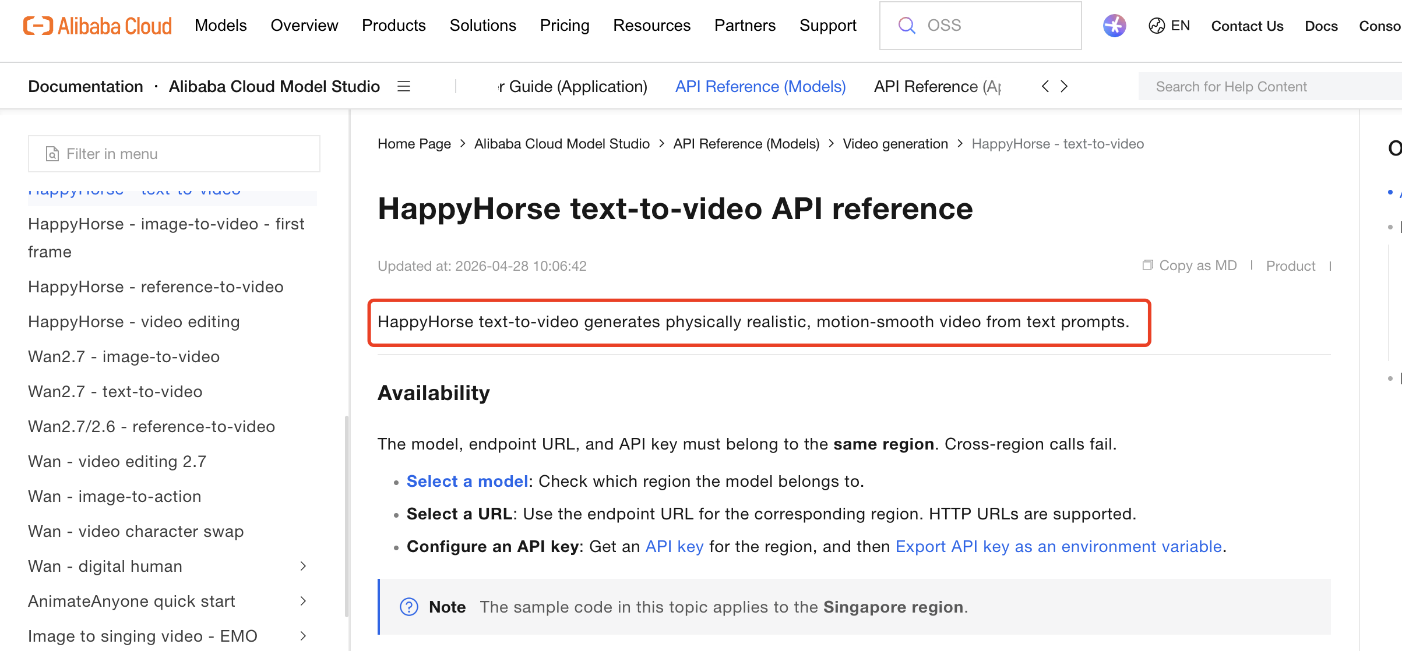This screenshot has height=651, width=1402.
Task: Go to Home Page breadcrumb
Action: (x=414, y=144)
